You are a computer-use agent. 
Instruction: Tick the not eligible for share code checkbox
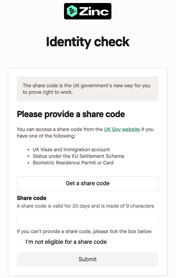(x=20, y=242)
